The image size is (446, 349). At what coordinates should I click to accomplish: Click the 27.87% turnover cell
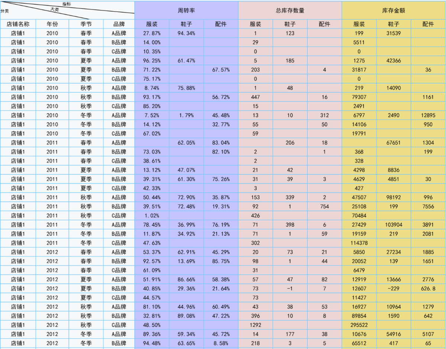pos(152,33)
